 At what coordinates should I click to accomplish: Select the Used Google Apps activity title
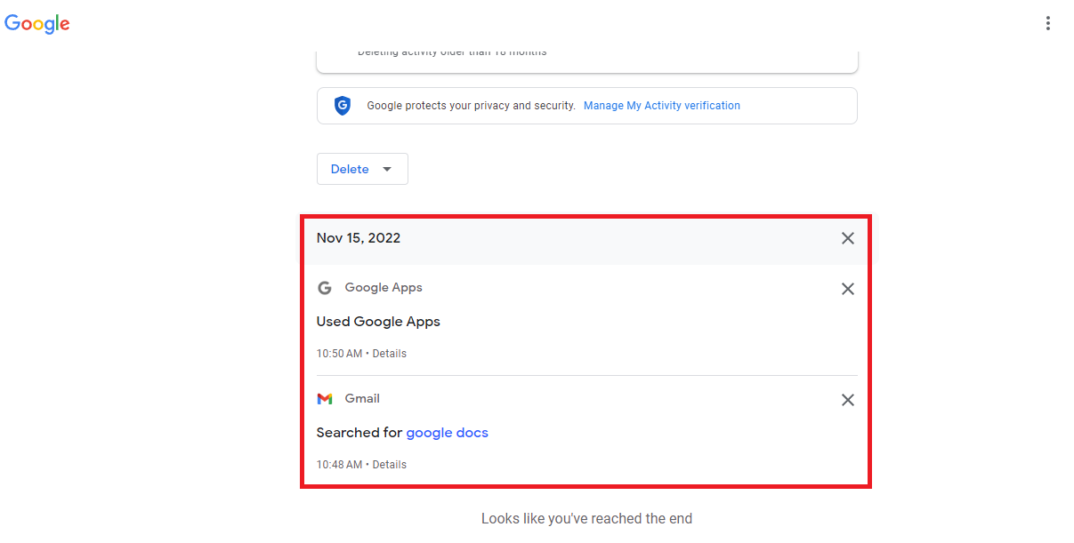pyautogui.click(x=378, y=322)
